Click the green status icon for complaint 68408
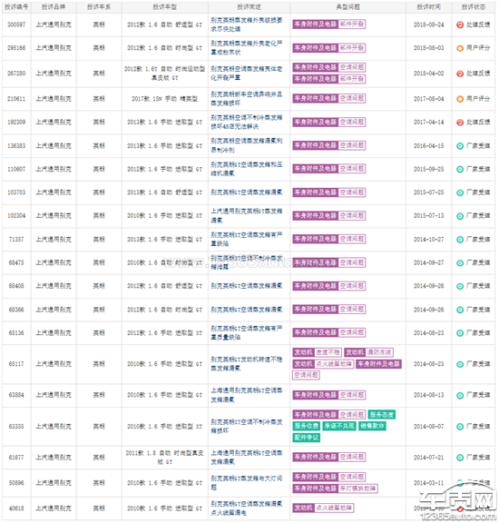Image resolution: width=499 pixels, height=523 pixels. pyautogui.click(x=460, y=286)
